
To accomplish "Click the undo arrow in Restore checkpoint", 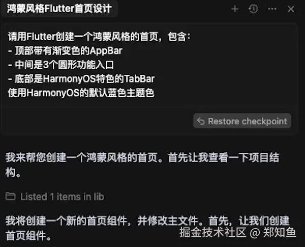I will pyautogui.click(x=201, y=121).
